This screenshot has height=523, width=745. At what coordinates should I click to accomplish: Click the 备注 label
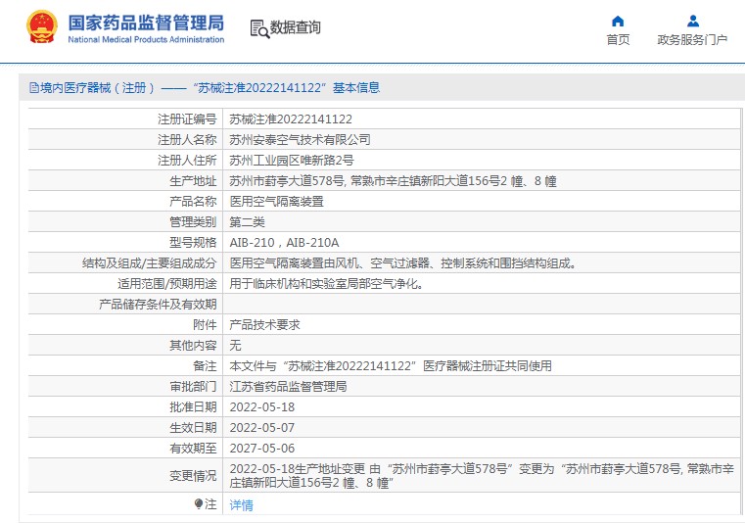coord(206,365)
